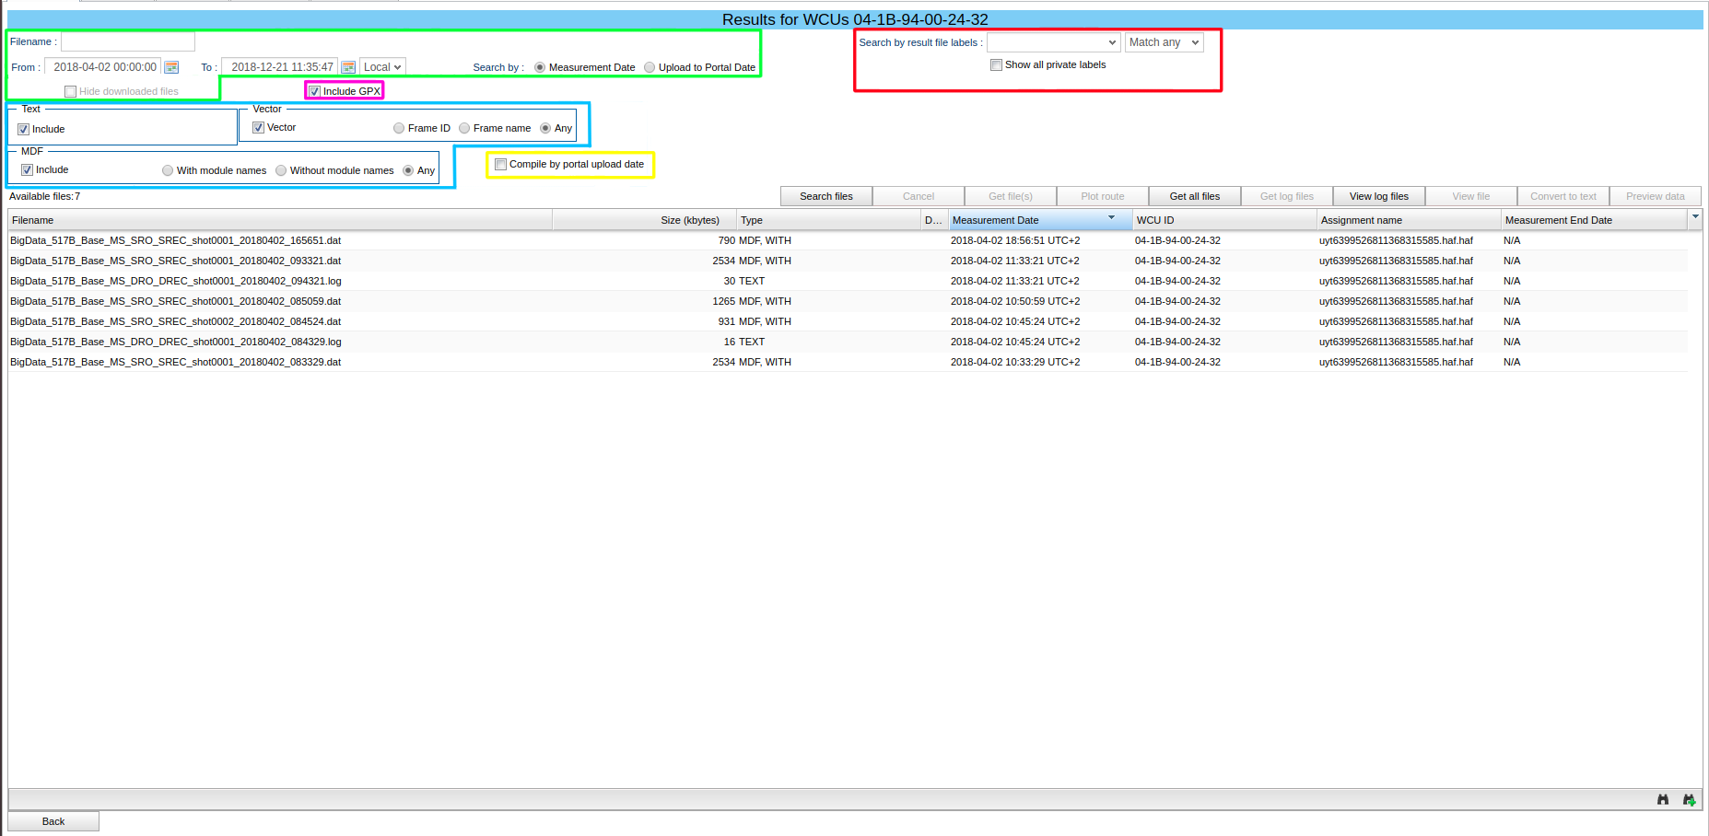This screenshot has height=836, width=1709.
Task: Expand the Local timezone dropdown
Action: click(382, 67)
